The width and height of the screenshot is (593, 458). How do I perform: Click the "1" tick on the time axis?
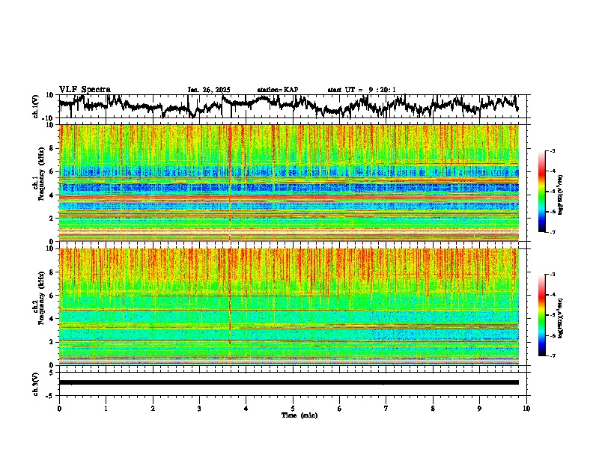[x=106, y=409]
